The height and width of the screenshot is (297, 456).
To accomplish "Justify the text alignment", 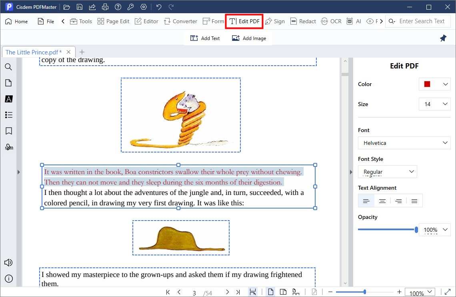I will (x=414, y=201).
